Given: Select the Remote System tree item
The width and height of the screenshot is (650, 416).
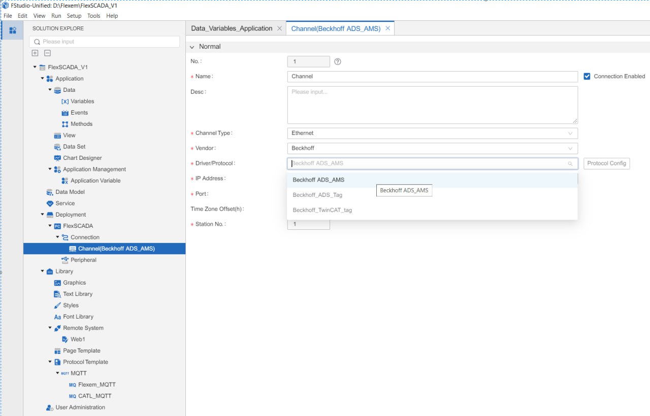Looking at the screenshot, I should [x=83, y=328].
